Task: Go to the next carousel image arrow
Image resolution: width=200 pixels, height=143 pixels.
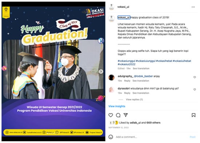Action: (101, 71)
